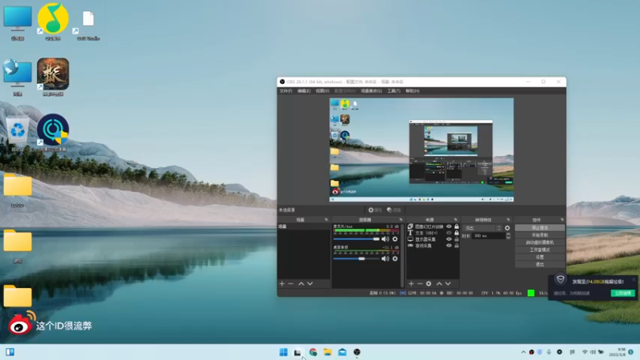Click the green 立即清理 button in the popup
The height and width of the screenshot is (360, 640).
click(623, 293)
